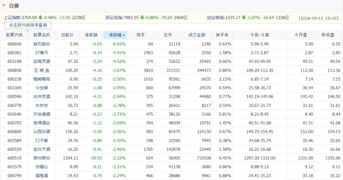Viewport: 343px width, 180px height.
Task: Click stock code 000858
Action: point(14,70)
